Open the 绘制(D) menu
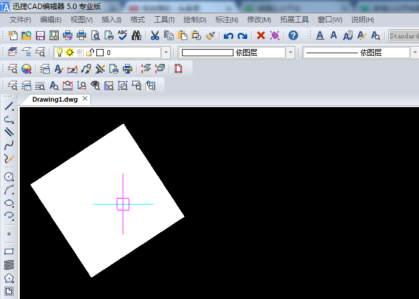This screenshot has width=419, height=299. (x=195, y=20)
